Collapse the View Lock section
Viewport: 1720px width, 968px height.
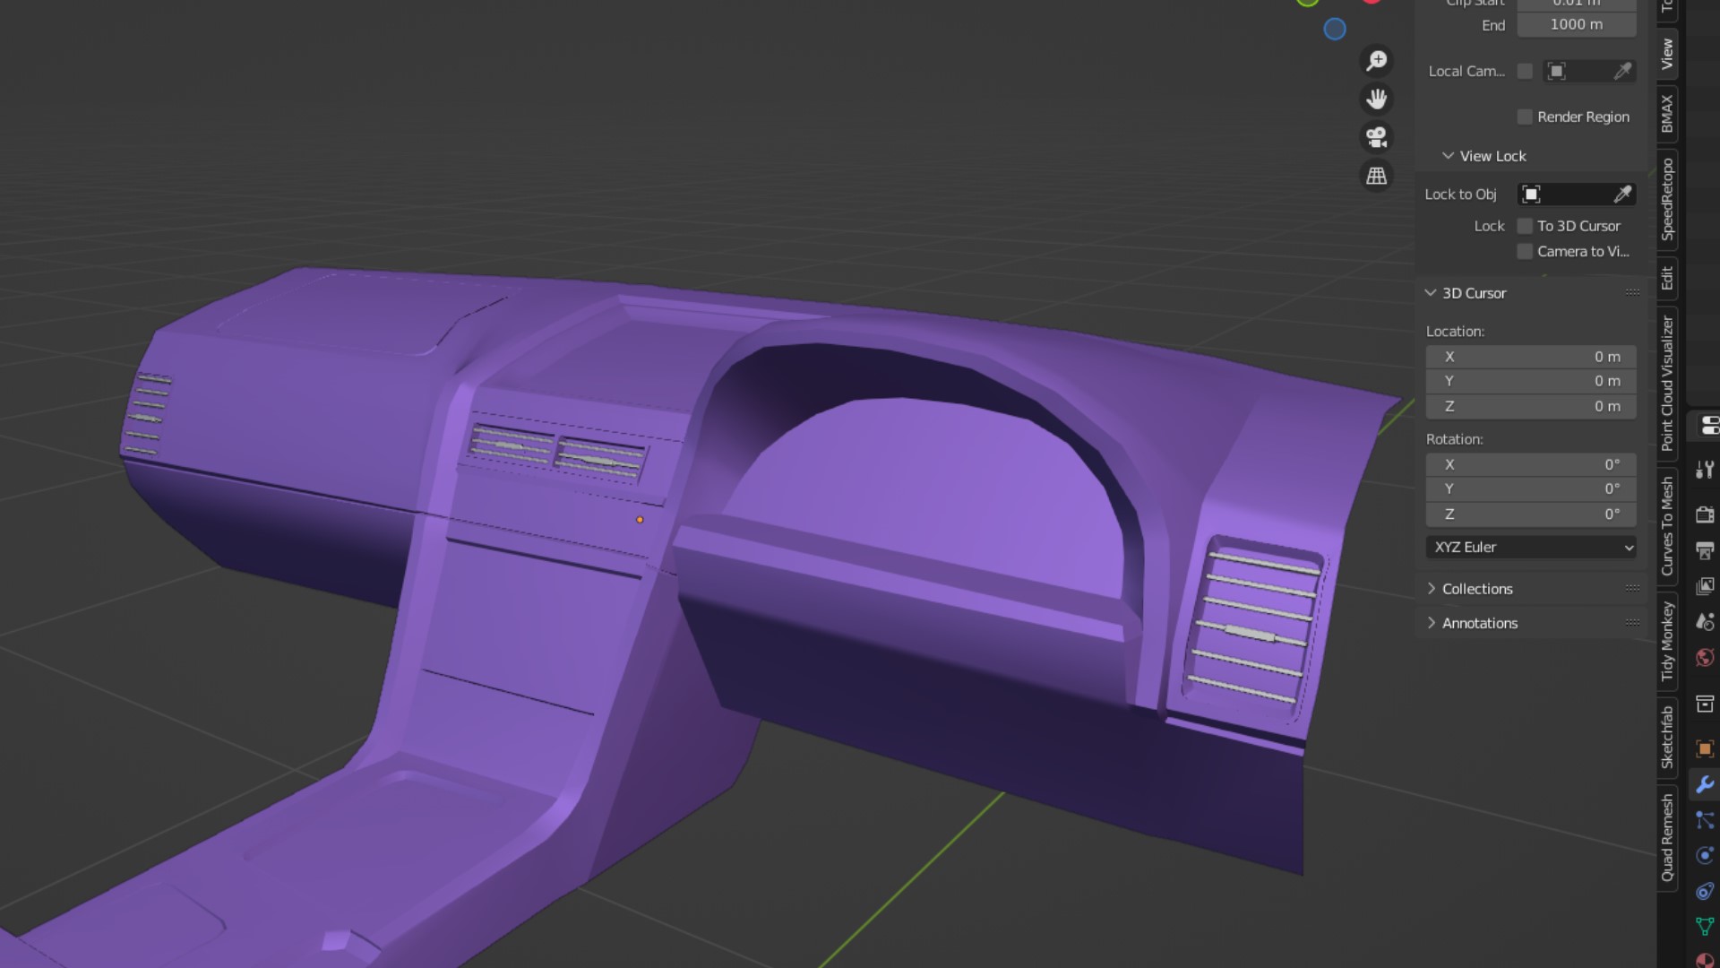tap(1448, 156)
